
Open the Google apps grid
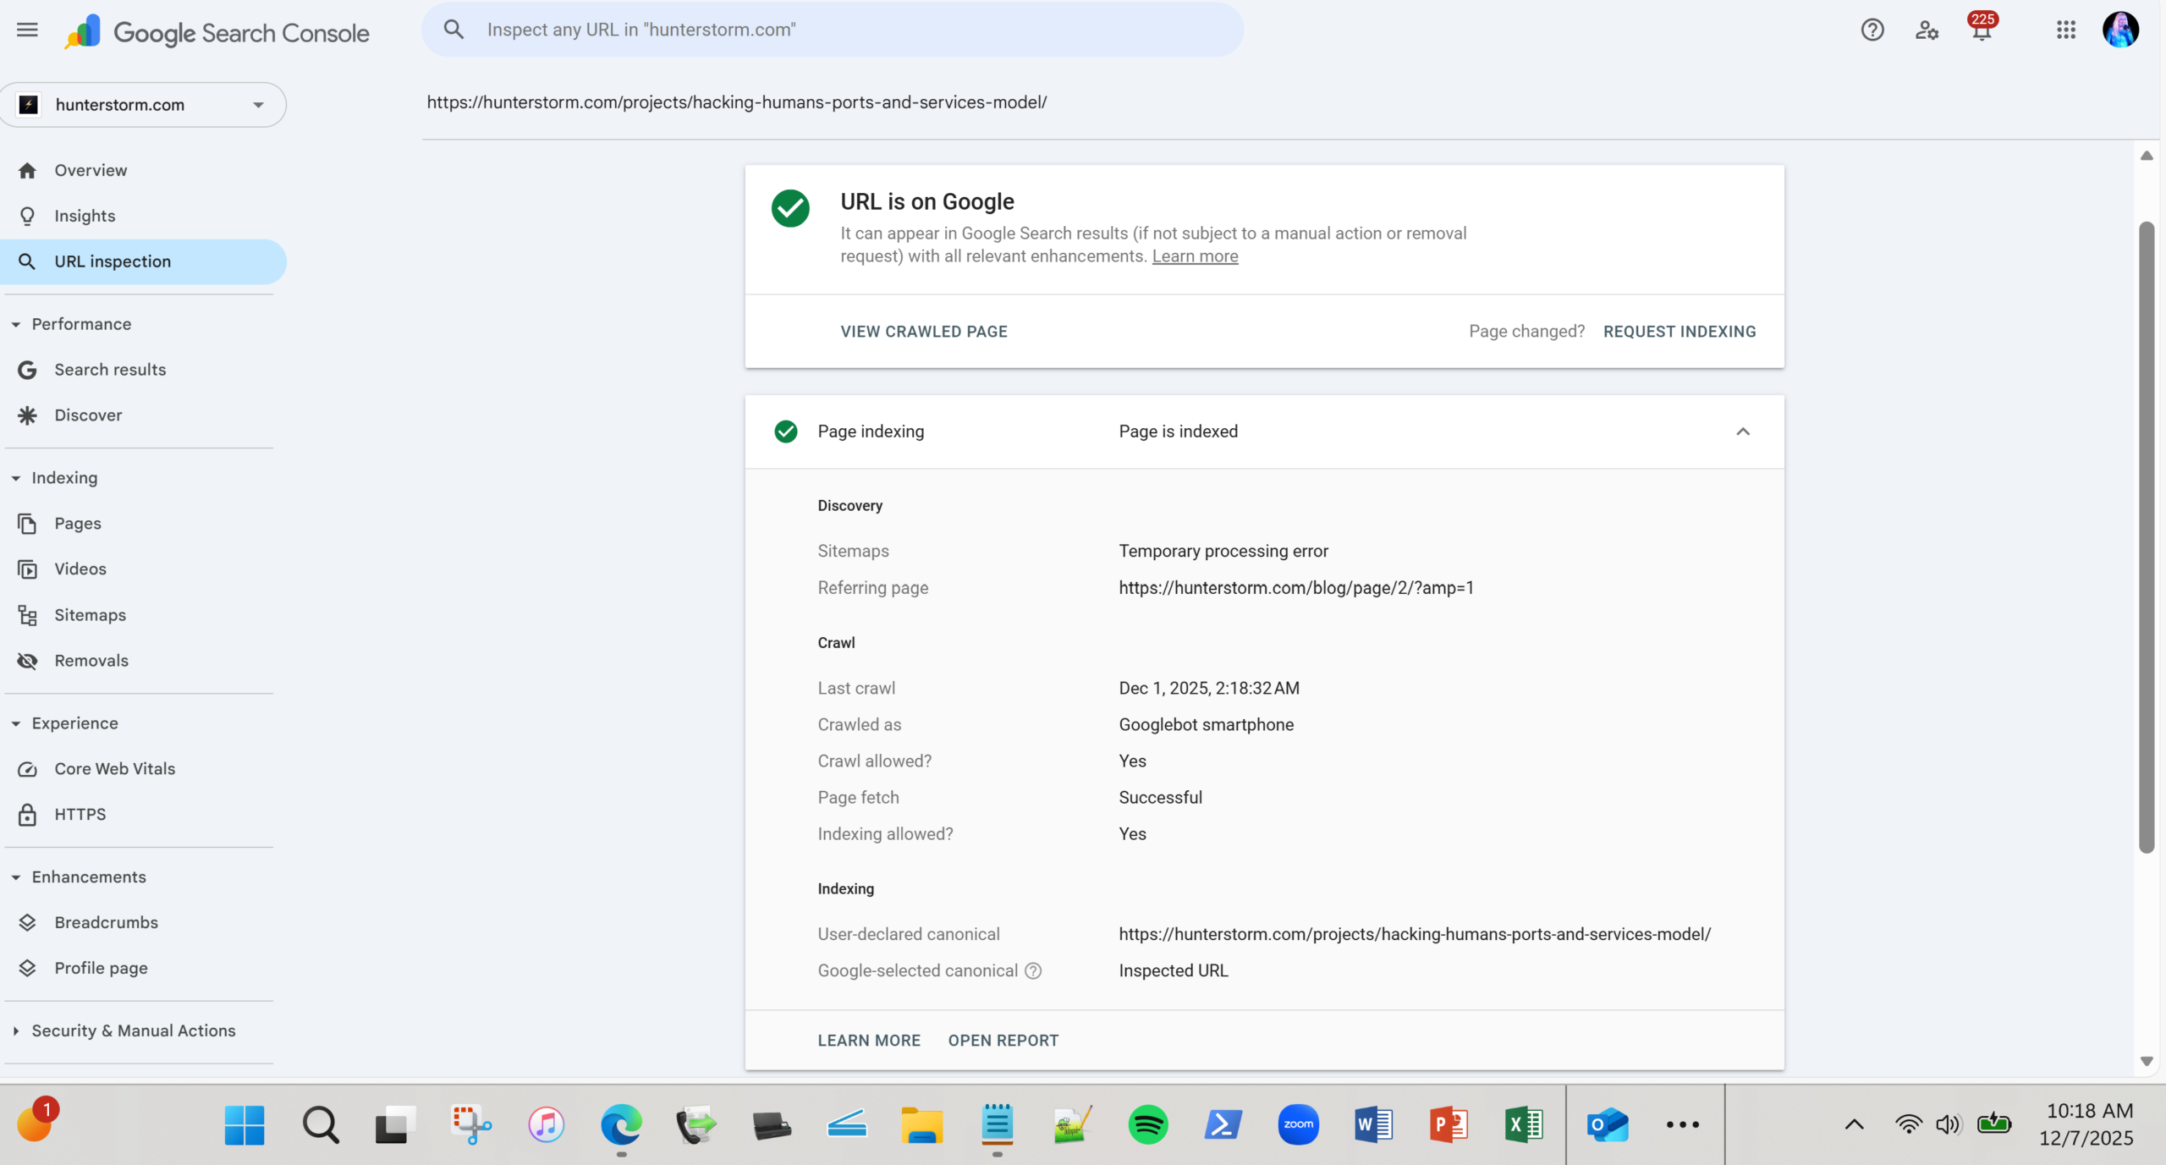[x=2065, y=30]
